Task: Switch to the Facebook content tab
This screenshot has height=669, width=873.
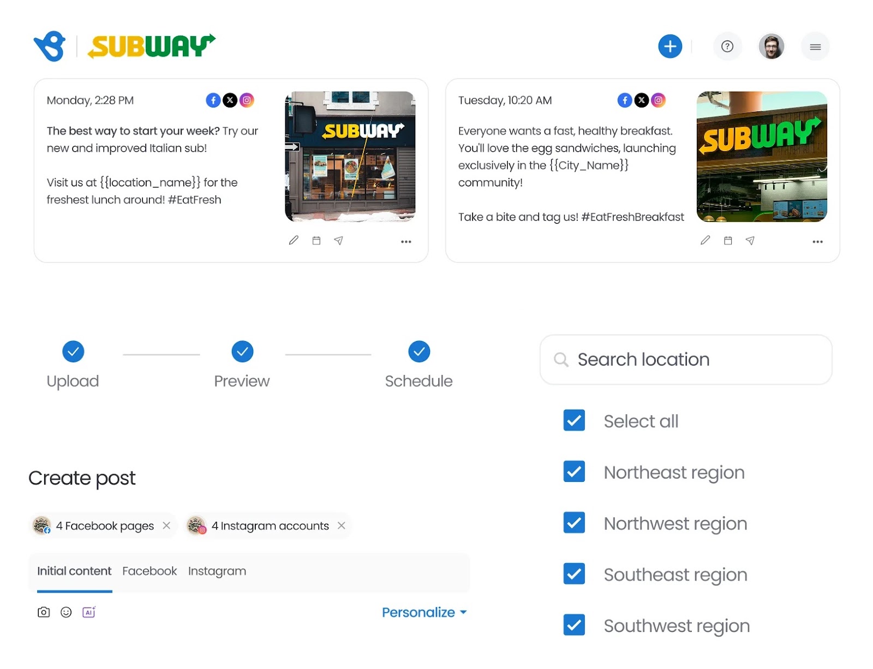Action: pos(150,571)
